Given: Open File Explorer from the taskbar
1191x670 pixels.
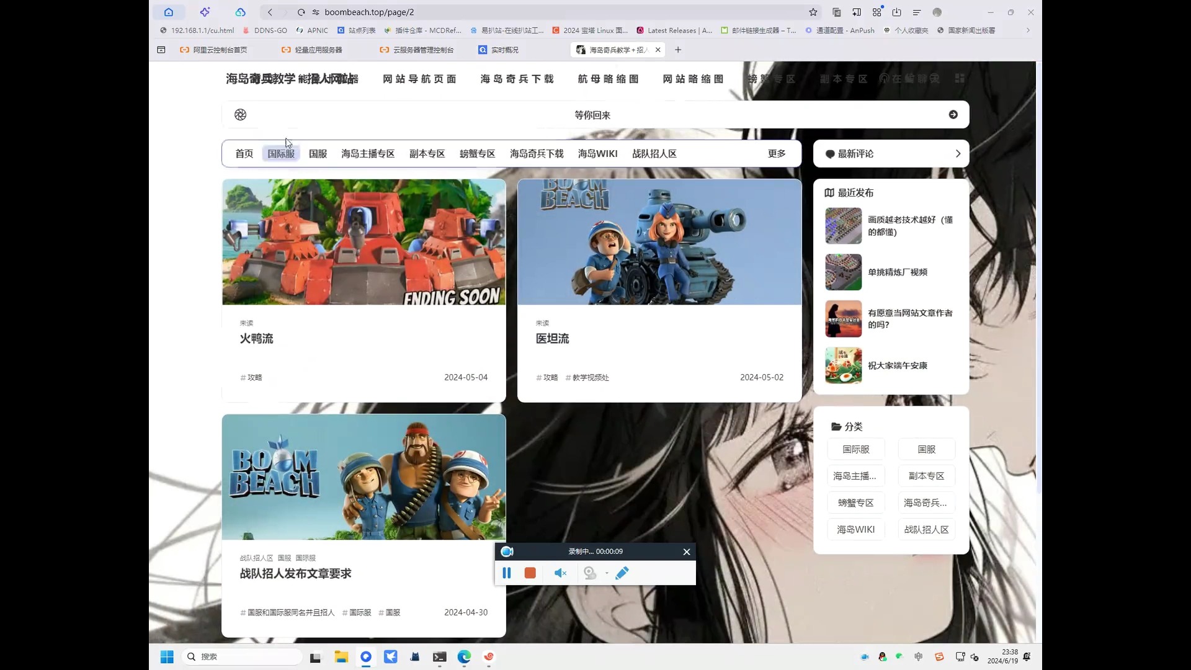Looking at the screenshot, I should pyautogui.click(x=341, y=657).
